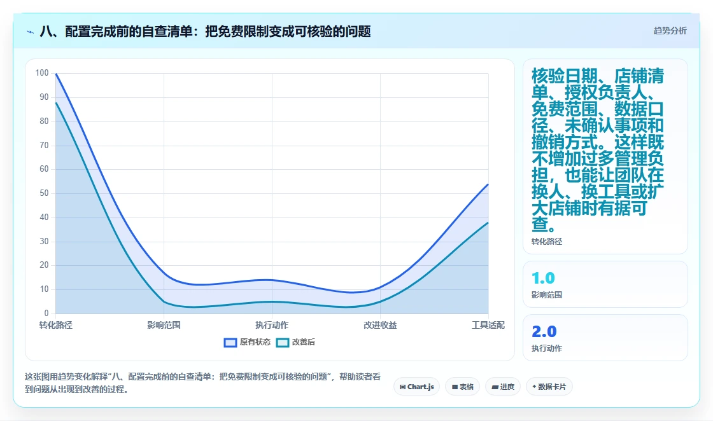Click the 100 y-axis value
The image size is (713, 421).
pos(42,73)
